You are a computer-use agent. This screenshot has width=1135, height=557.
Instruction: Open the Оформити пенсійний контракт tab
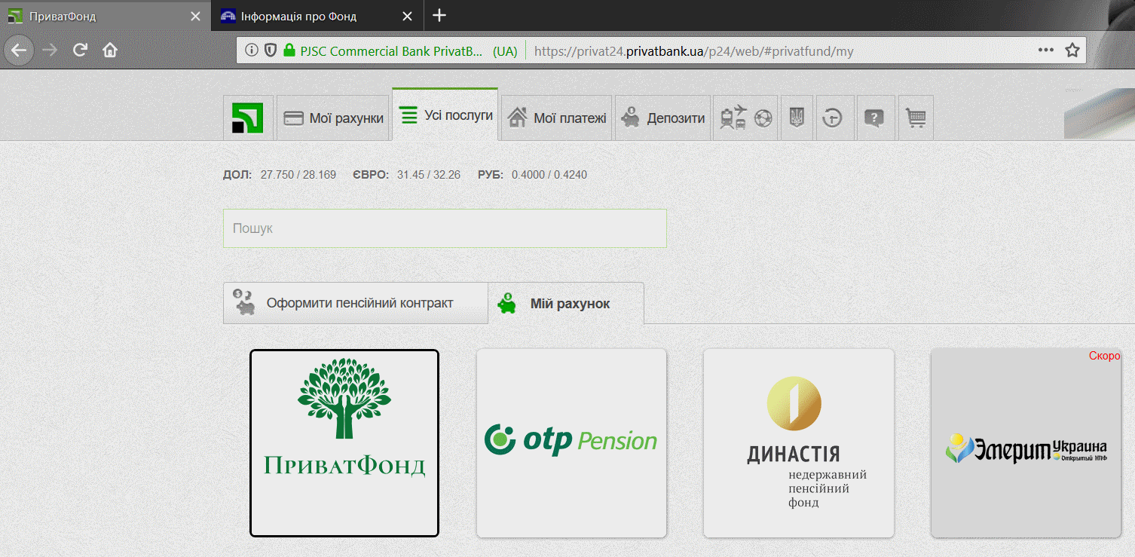[356, 303]
